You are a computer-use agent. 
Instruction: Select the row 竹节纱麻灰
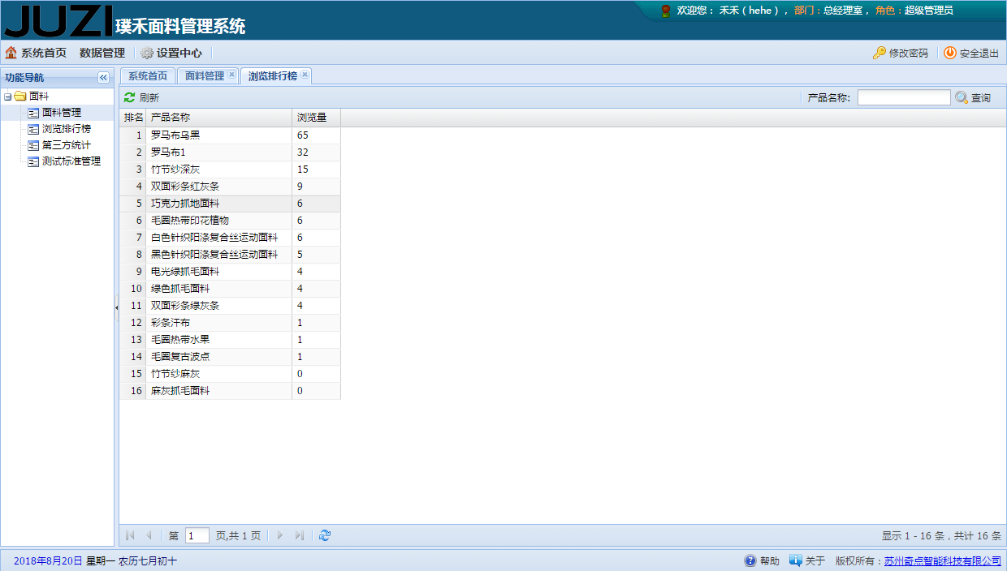(x=230, y=374)
